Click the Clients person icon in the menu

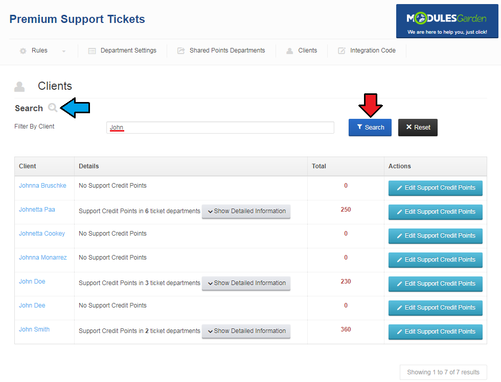290,50
